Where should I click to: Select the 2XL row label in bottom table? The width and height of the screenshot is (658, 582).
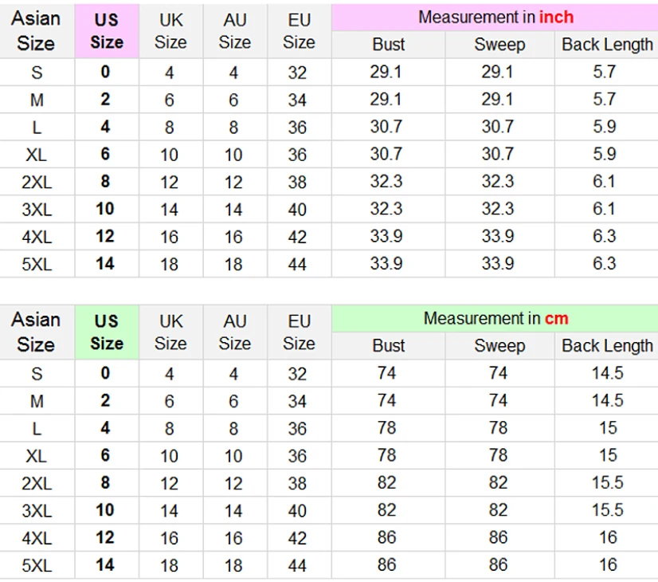coord(37,483)
